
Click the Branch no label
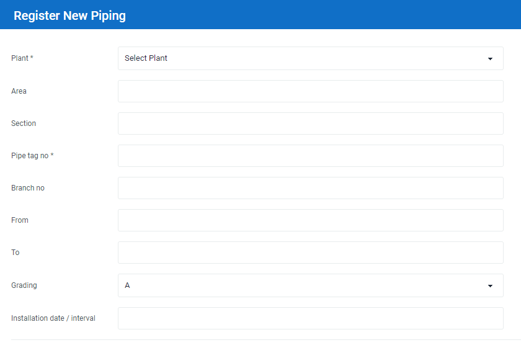28,188
